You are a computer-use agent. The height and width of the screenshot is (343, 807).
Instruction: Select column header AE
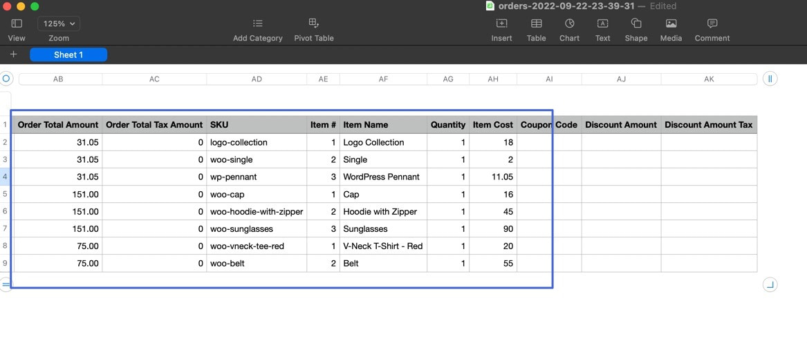pos(323,79)
